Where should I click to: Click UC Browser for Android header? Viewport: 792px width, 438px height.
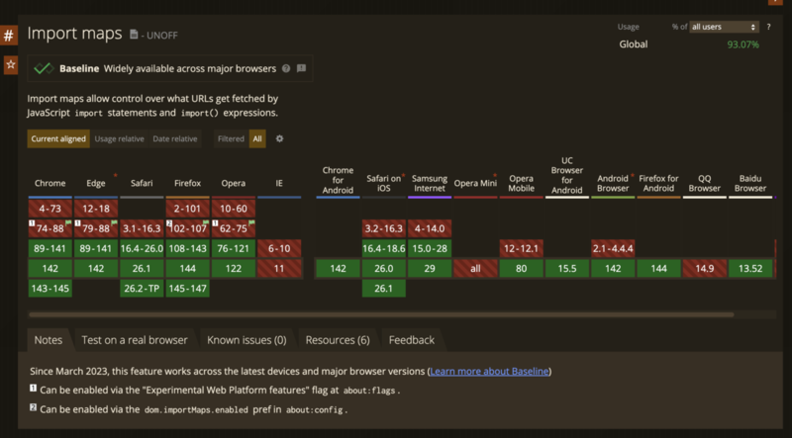566,176
